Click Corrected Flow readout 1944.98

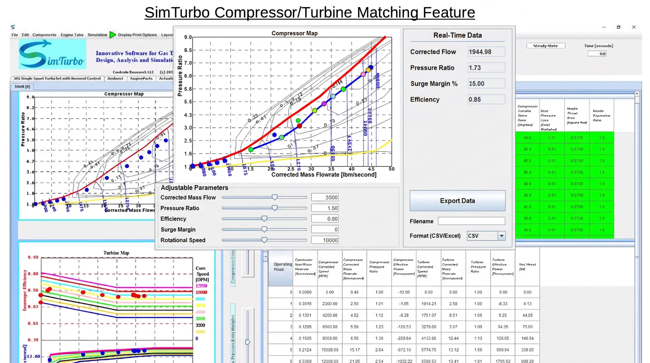tap(486, 52)
